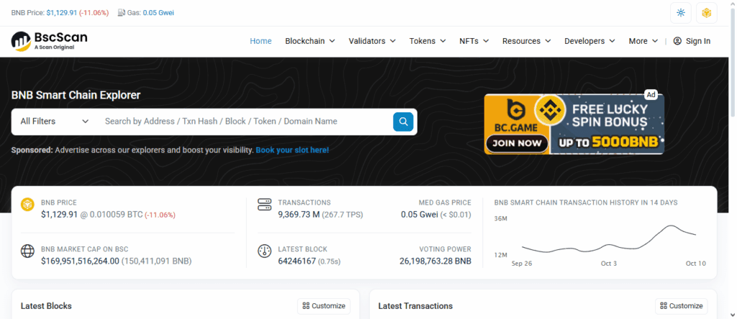The width and height of the screenshot is (737, 319).
Task: Open the All Filters dropdown
Action: [x=55, y=122]
